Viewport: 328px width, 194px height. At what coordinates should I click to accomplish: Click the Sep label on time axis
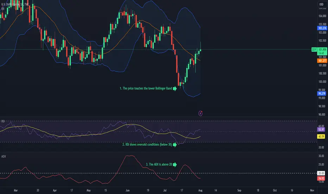tap(239, 190)
